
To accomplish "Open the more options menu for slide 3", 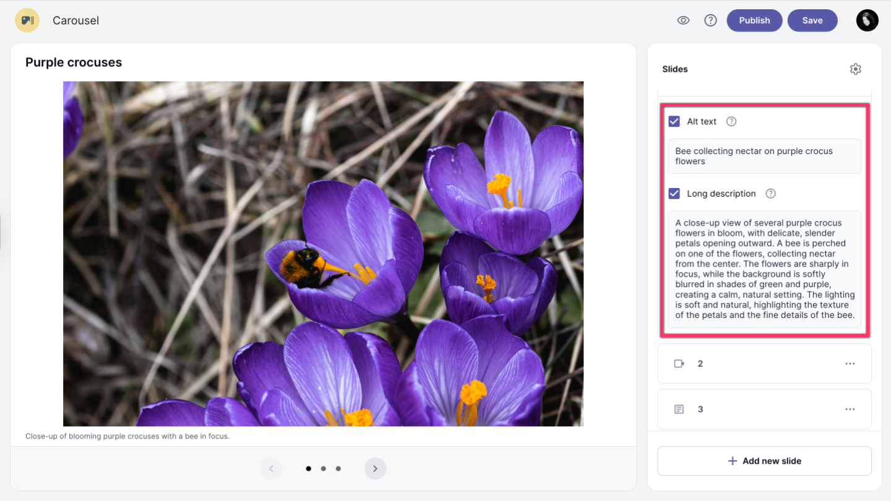I will [x=850, y=409].
